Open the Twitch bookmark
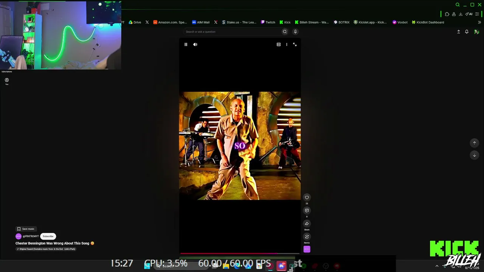The width and height of the screenshot is (484, 272). pos(268,22)
